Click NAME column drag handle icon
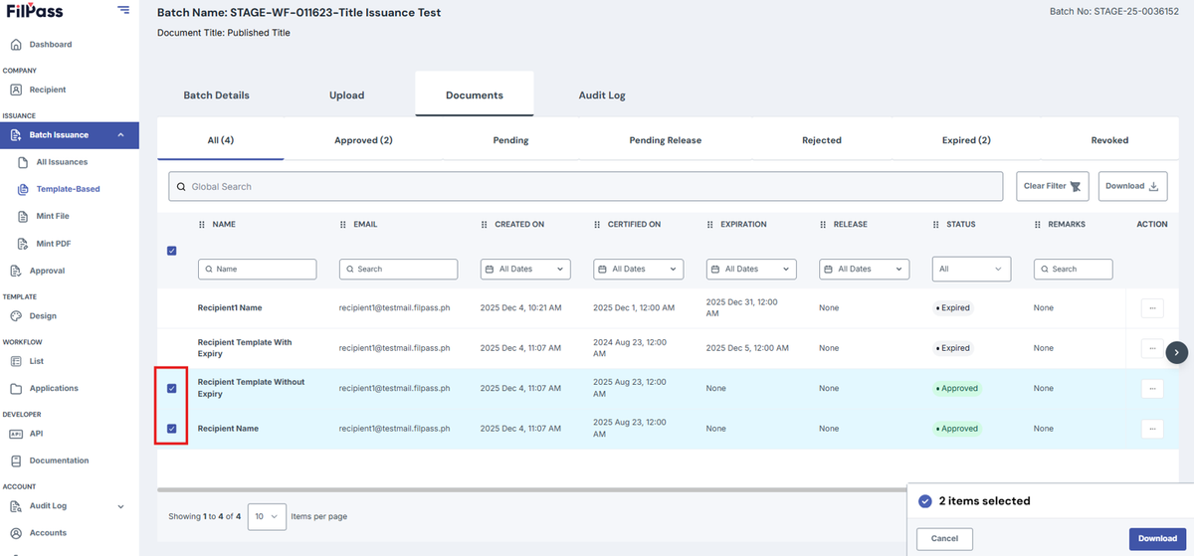Screen dimensions: 1194x556 pos(203,225)
